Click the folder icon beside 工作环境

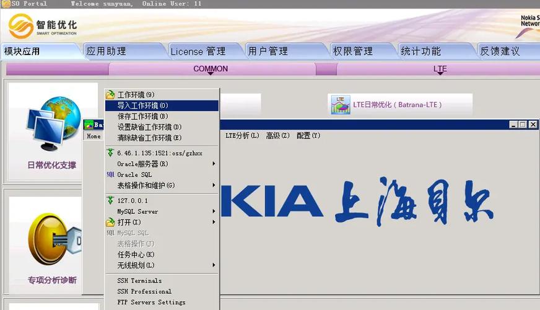[110, 94]
